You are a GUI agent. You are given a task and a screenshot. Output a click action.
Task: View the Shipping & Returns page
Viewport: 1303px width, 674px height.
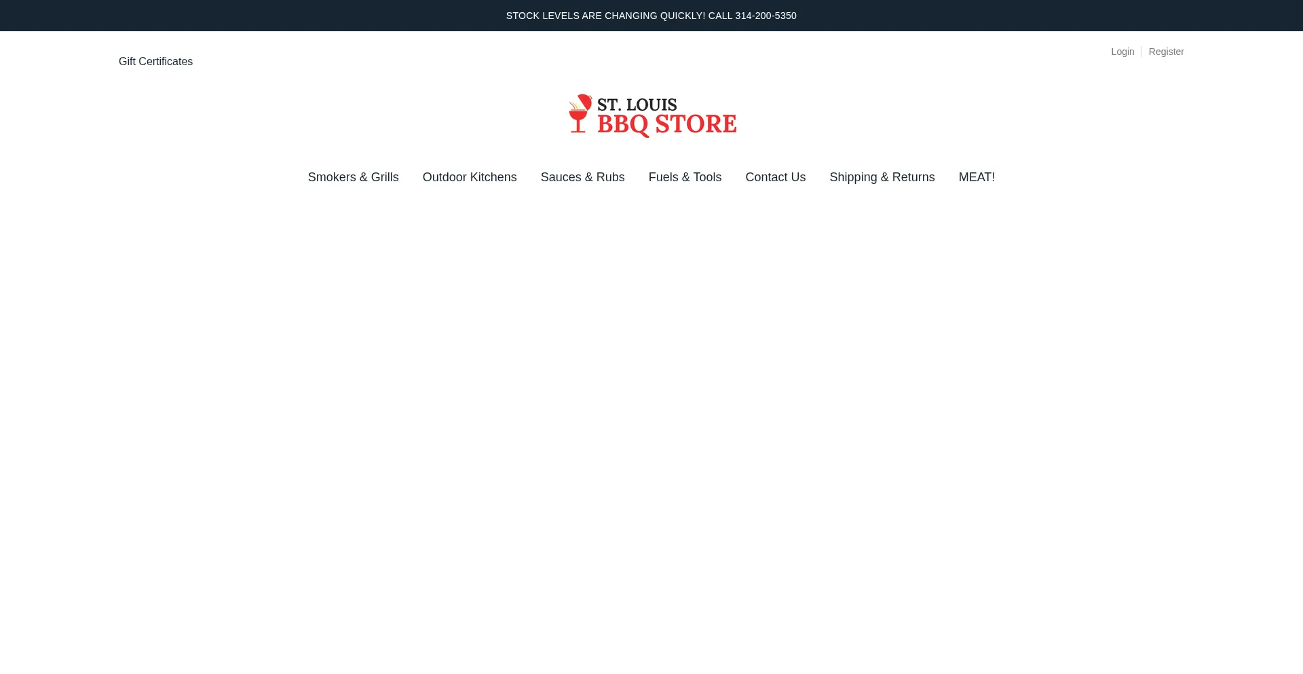tap(882, 177)
